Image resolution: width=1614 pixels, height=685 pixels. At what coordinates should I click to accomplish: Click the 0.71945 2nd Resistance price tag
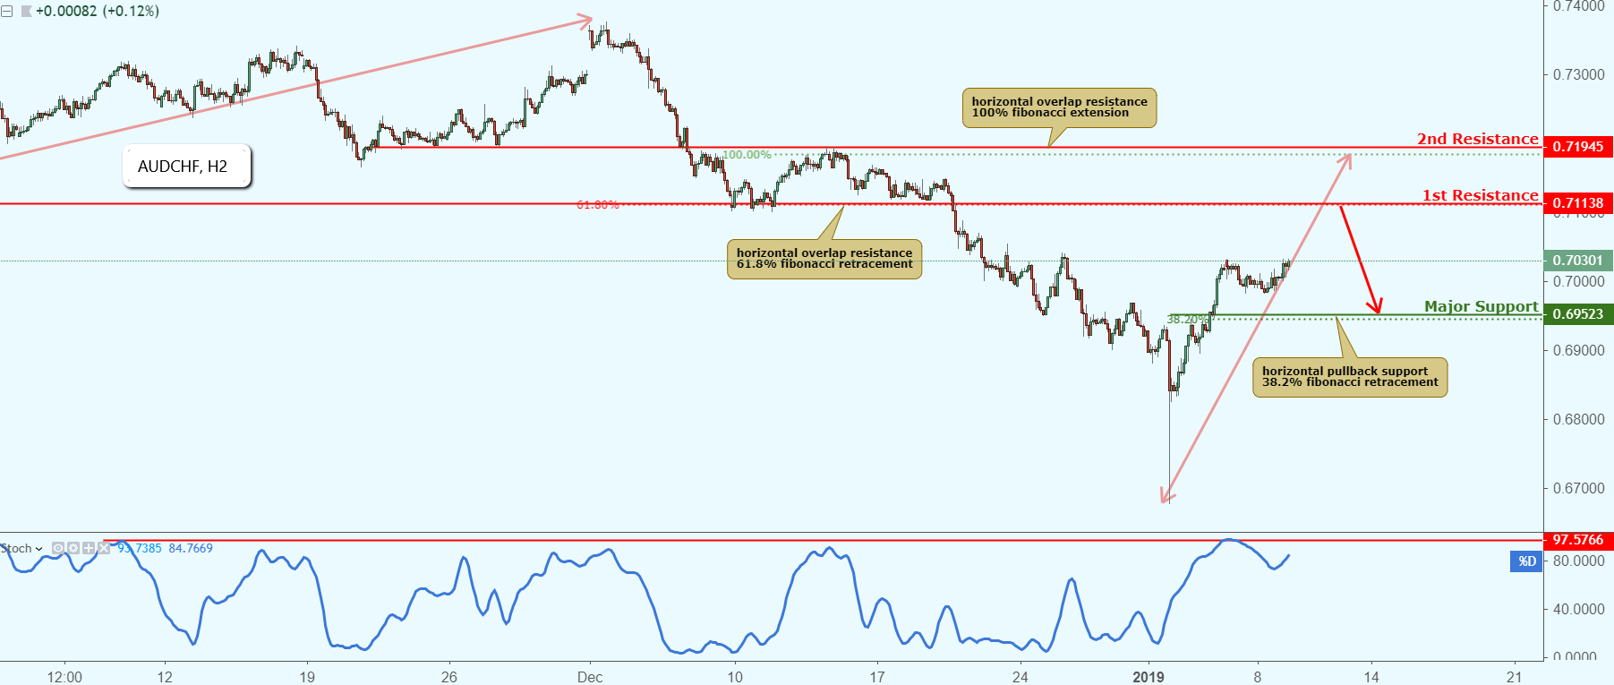click(x=1578, y=146)
